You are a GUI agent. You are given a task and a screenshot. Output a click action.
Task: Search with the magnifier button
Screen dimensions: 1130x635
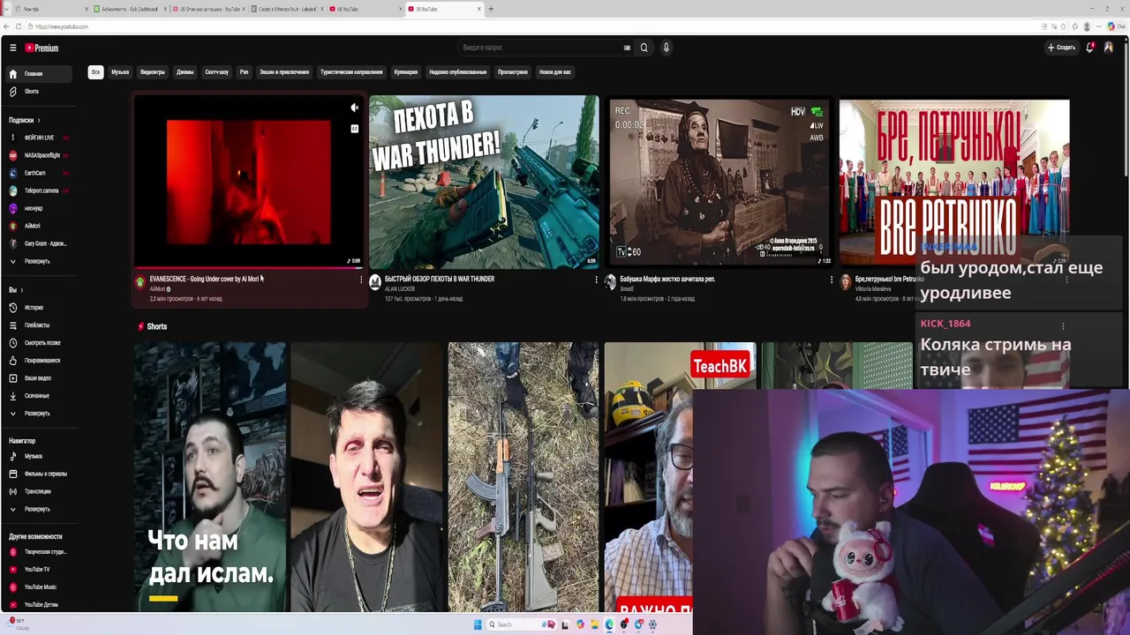coord(644,48)
